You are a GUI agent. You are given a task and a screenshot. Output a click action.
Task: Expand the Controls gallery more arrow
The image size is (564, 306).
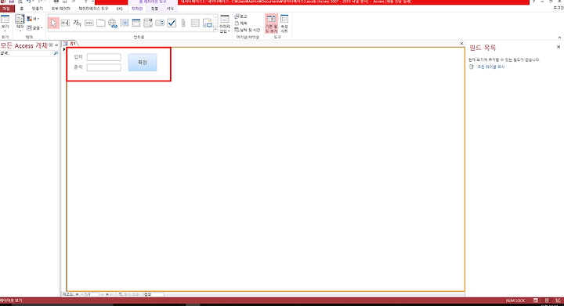coord(215,30)
